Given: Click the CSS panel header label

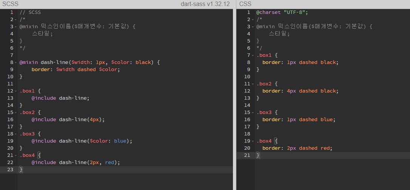Looking at the screenshot, I should [245, 4].
